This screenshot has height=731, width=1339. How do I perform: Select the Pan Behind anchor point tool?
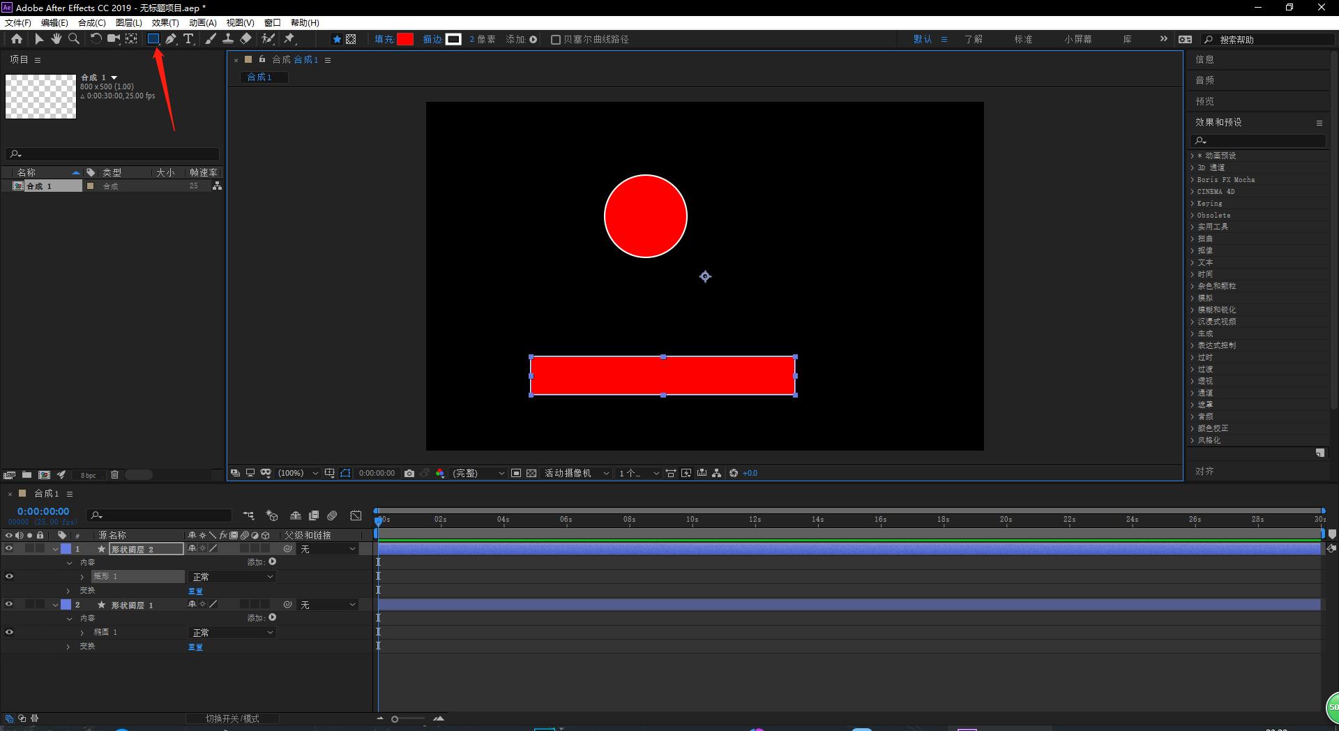coord(131,39)
